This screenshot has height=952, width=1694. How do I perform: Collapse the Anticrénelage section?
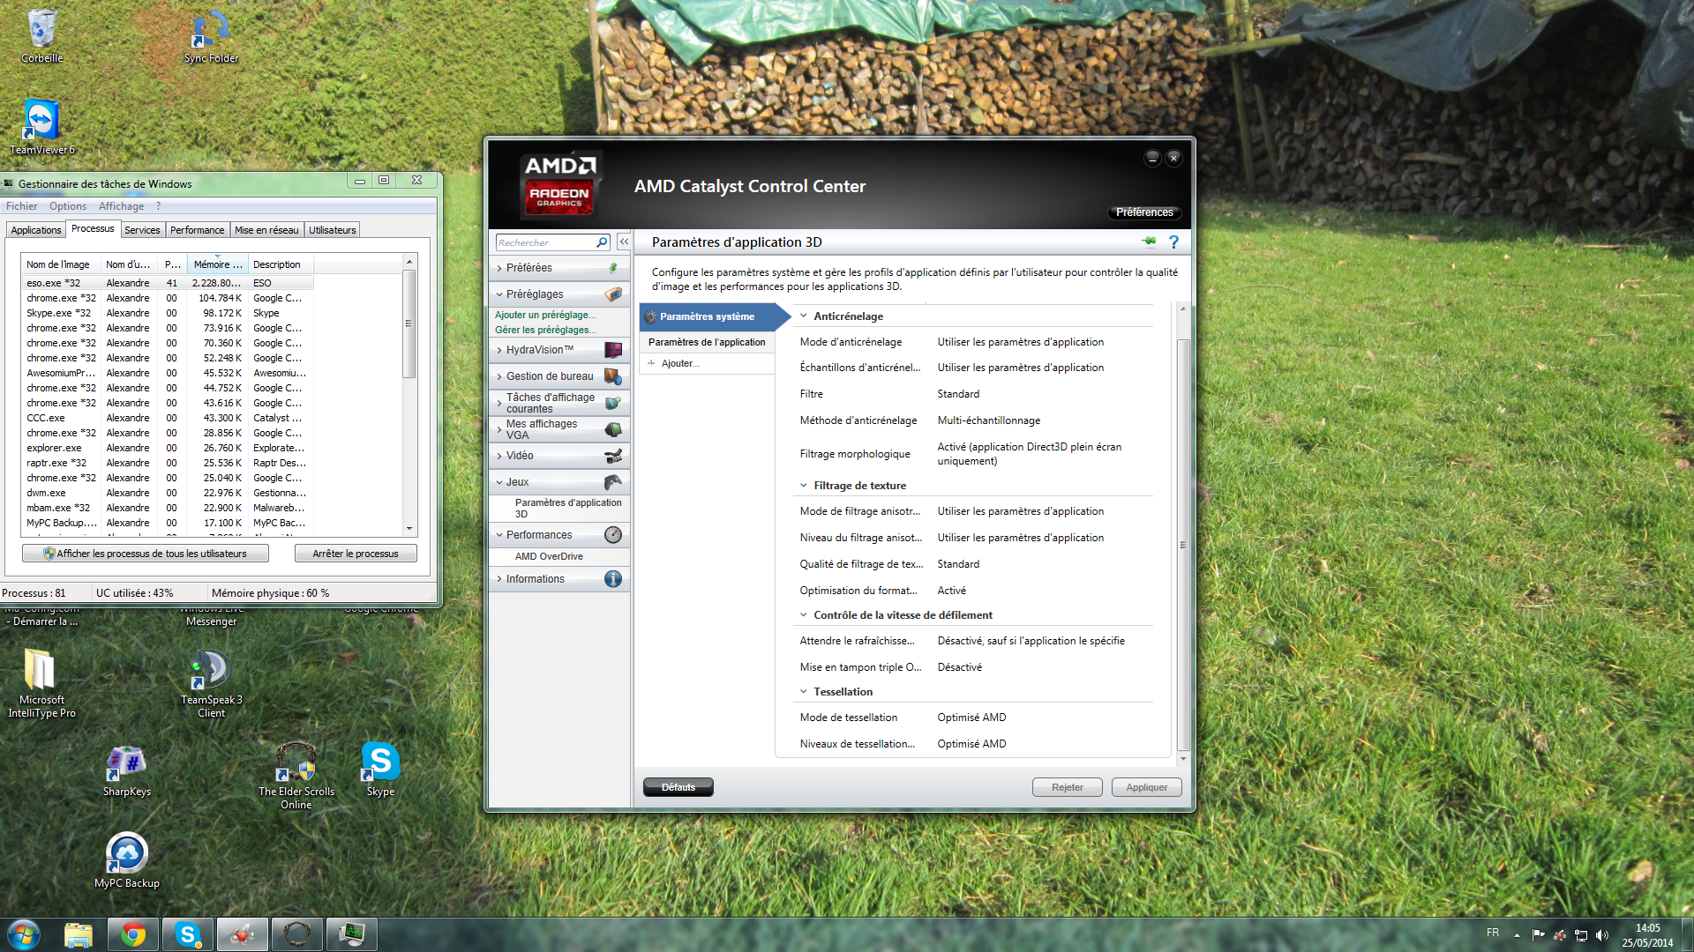tap(804, 316)
